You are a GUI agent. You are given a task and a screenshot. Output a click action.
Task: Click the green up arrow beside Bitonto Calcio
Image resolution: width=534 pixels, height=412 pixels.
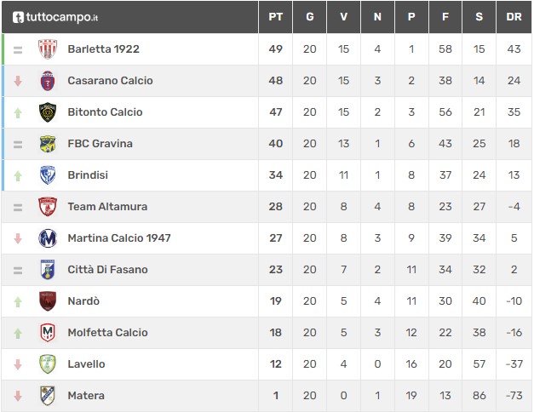coord(18,112)
